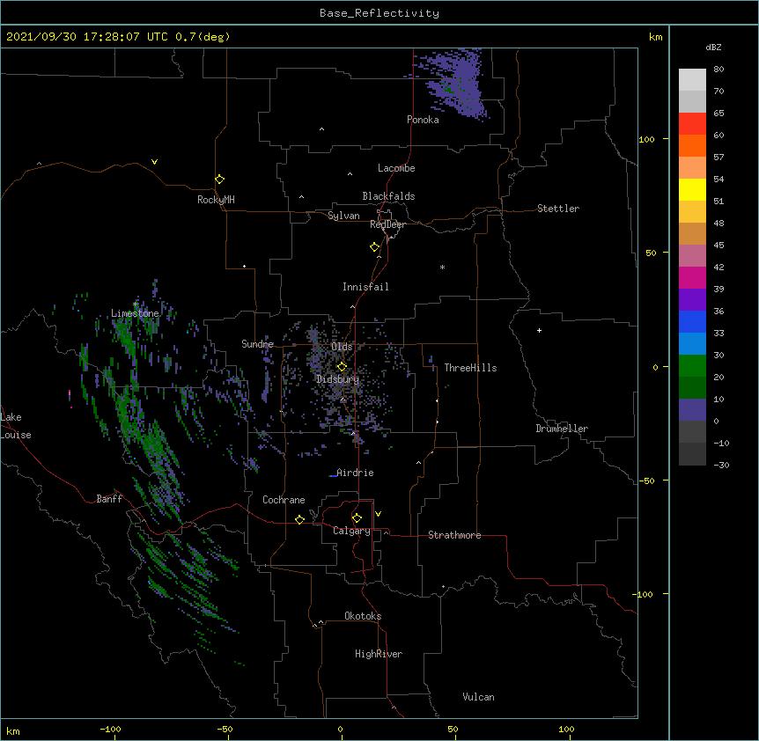Image resolution: width=759 pixels, height=741 pixels.
Task: Click the ThreeHills city label
Action: coord(470,368)
